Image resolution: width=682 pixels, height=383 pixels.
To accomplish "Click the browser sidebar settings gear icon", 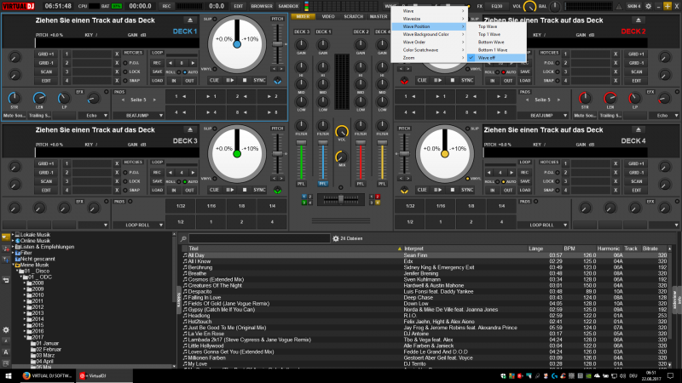I will coord(6,330).
